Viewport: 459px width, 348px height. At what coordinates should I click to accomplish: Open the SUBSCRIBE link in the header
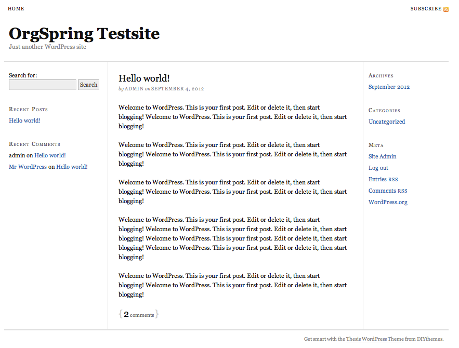[426, 9]
